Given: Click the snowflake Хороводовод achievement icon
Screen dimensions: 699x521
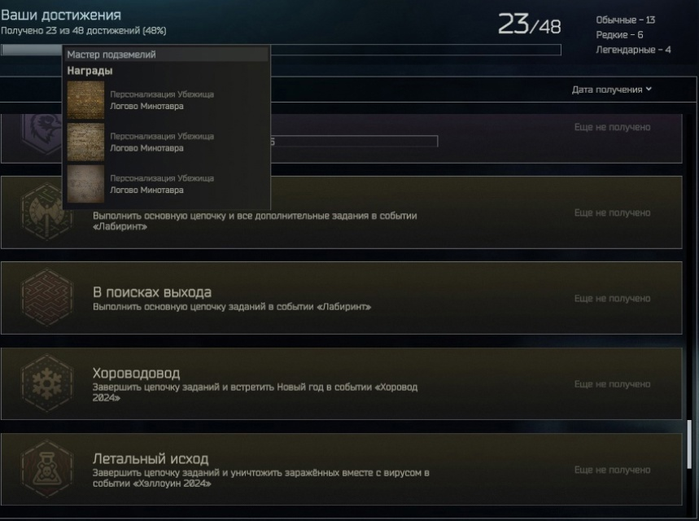Looking at the screenshot, I should [x=47, y=383].
